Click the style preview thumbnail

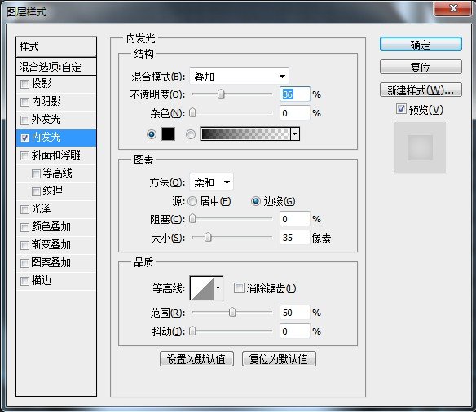click(x=420, y=147)
